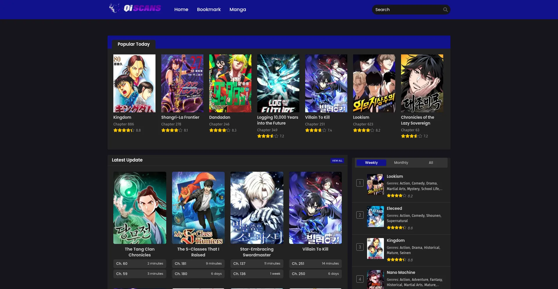This screenshot has height=289, width=558.
Task: Open the Bookmark menu item
Action: point(209,10)
